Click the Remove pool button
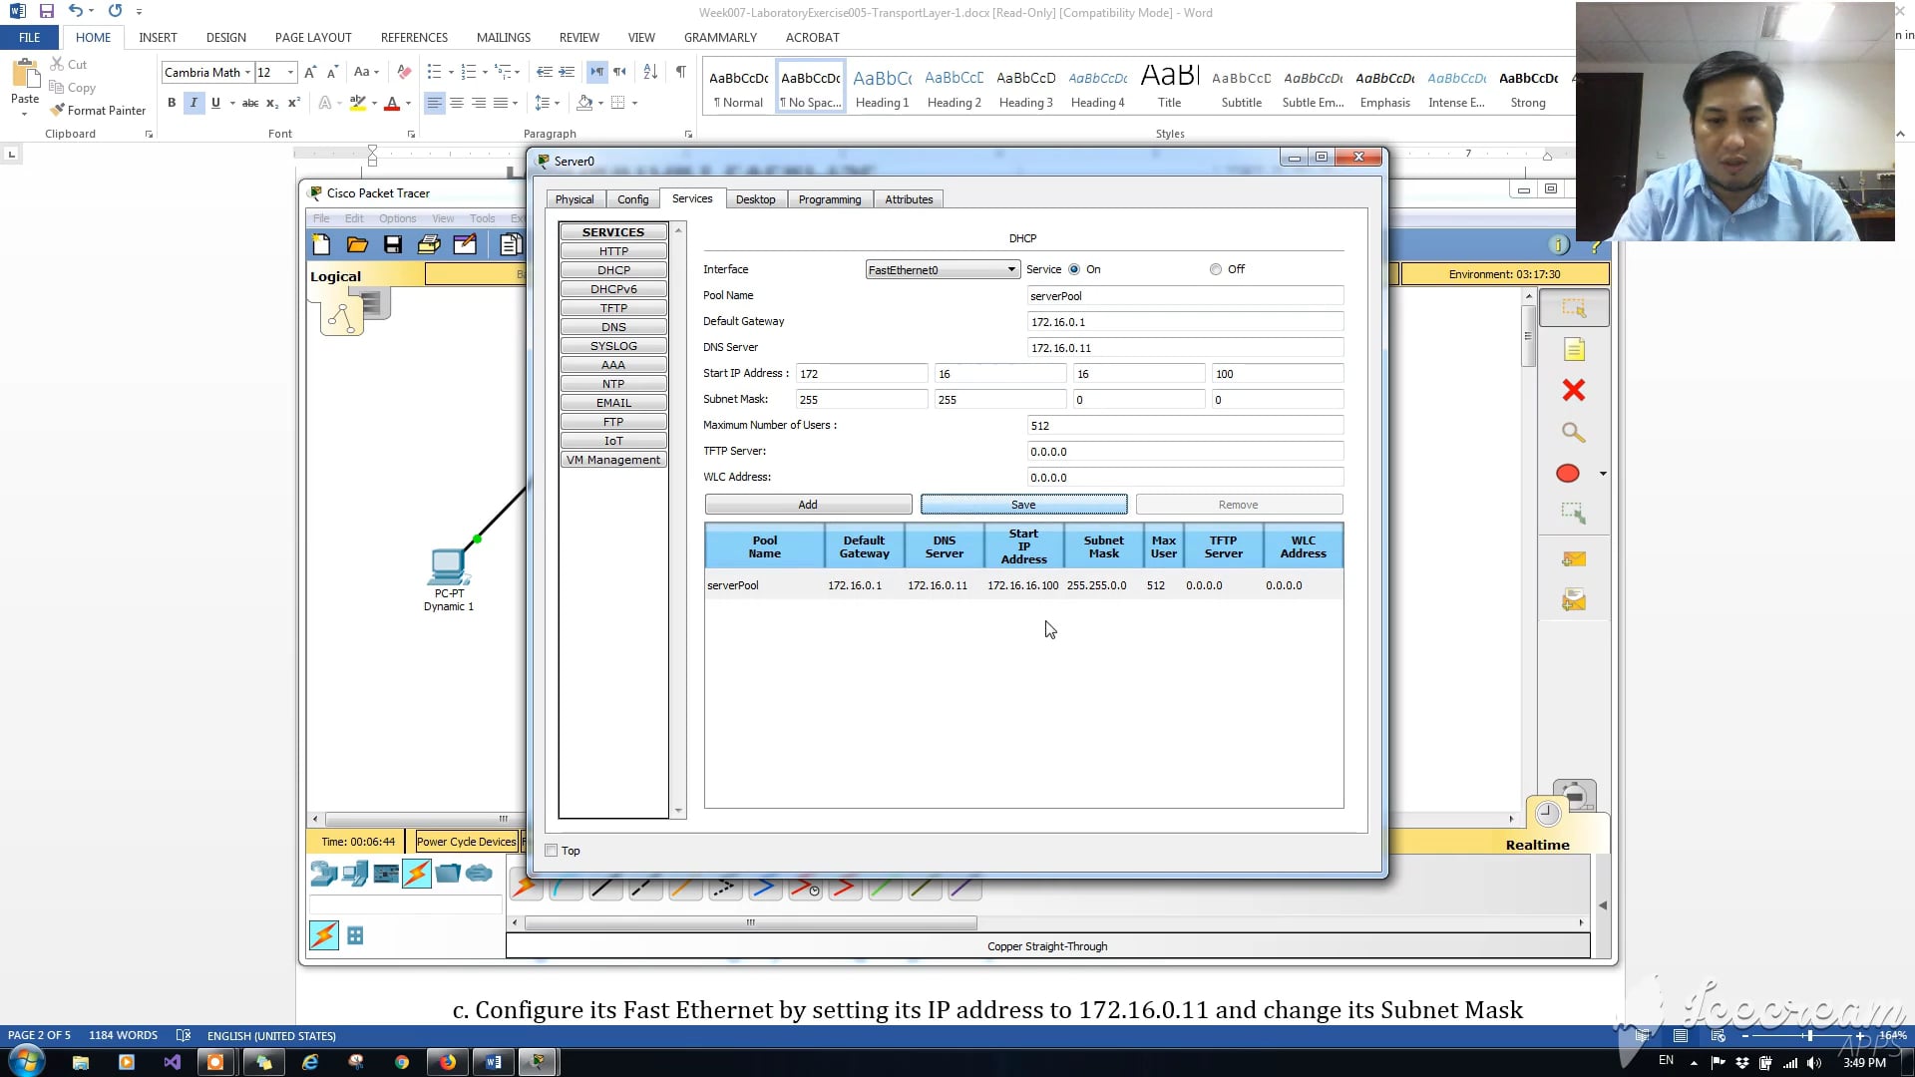This screenshot has width=1915, height=1077. pyautogui.click(x=1239, y=505)
